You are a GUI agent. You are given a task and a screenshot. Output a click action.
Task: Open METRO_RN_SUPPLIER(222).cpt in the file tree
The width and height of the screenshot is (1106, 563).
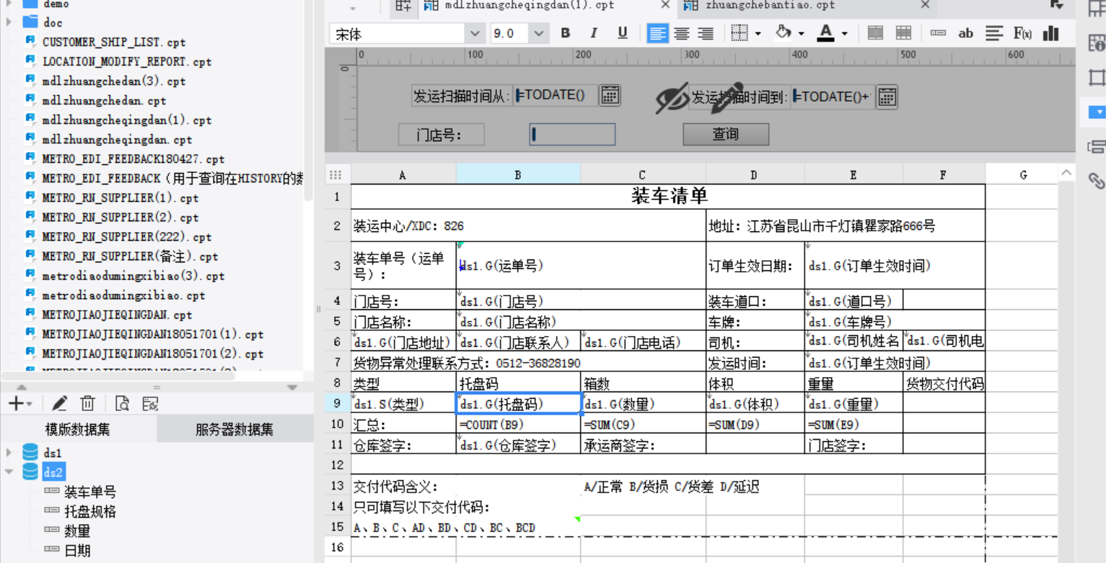(127, 237)
